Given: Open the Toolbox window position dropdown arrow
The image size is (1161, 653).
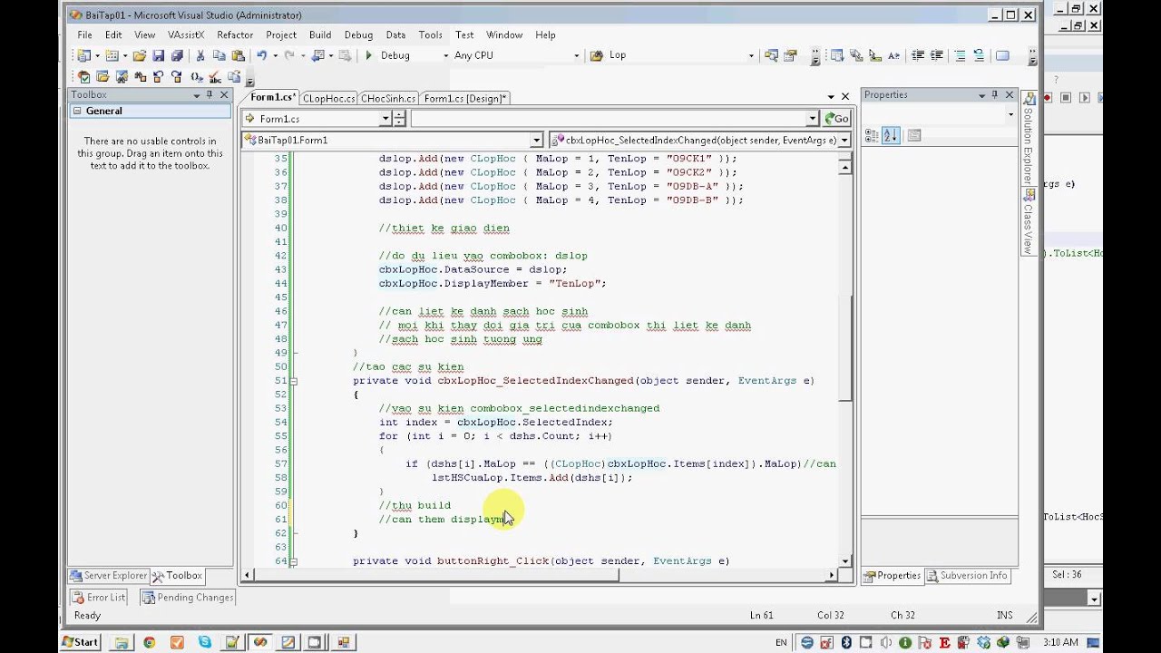Looking at the screenshot, I should (x=196, y=95).
